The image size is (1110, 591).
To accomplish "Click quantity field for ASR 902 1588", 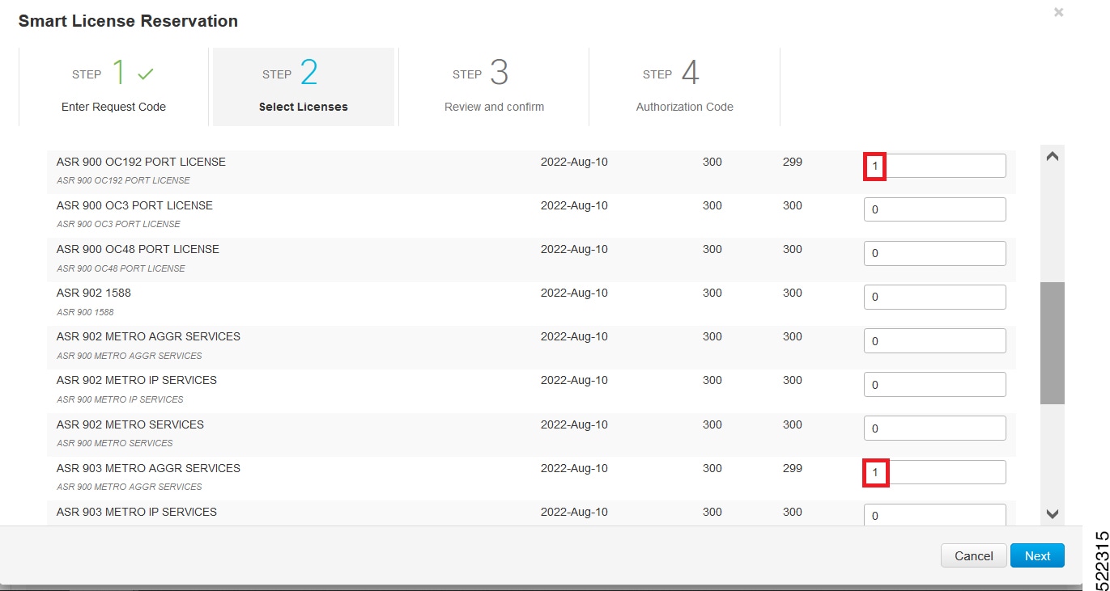I will pos(935,297).
